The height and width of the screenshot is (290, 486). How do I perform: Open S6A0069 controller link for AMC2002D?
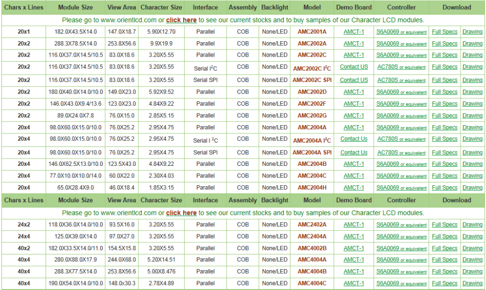[x=401, y=92]
